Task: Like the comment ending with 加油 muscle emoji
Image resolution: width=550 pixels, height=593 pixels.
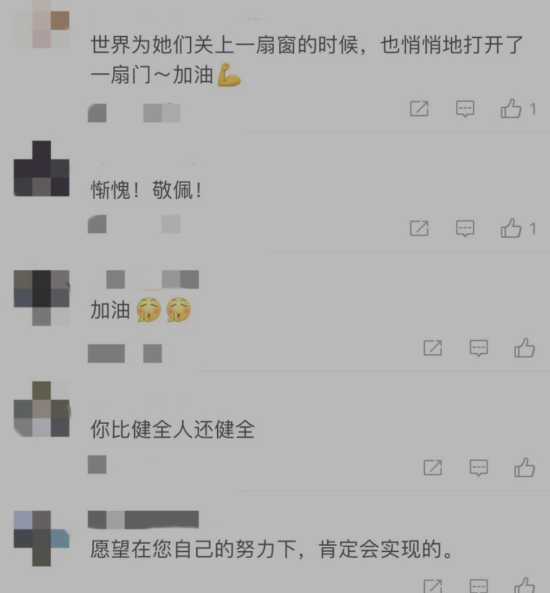Action: click(511, 109)
